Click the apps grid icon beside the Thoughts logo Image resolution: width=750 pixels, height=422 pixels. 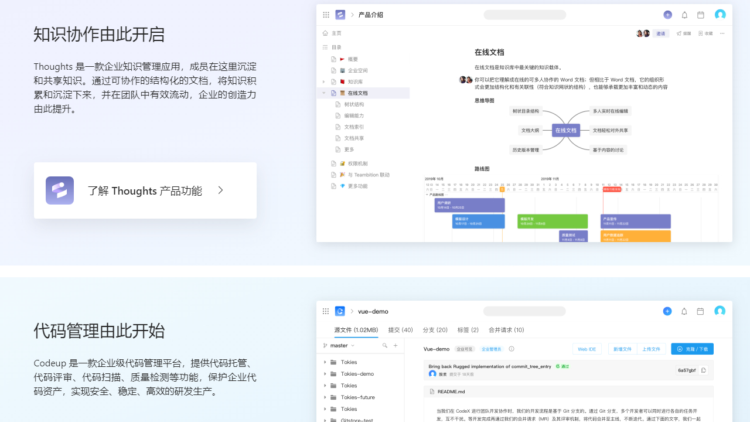pos(326,15)
